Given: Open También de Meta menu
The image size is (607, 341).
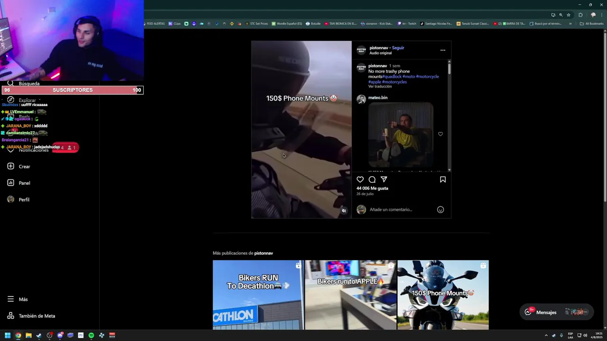Looking at the screenshot, I should click(31, 316).
